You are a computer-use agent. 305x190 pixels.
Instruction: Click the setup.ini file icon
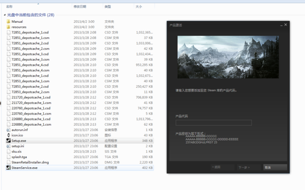tap(8, 146)
